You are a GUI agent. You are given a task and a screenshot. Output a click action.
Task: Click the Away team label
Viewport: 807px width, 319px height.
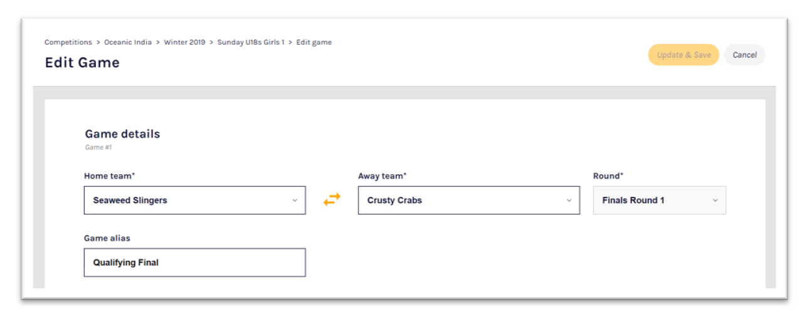[x=382, y=176]
